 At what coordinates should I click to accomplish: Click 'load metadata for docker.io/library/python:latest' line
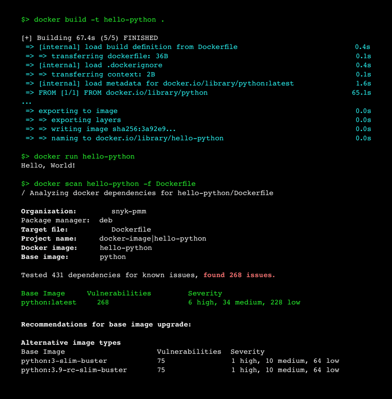click(160, 83)
